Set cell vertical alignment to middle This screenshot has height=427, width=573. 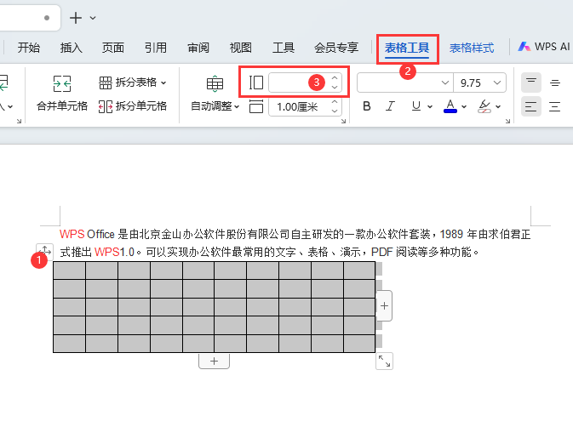coord(555,83)
